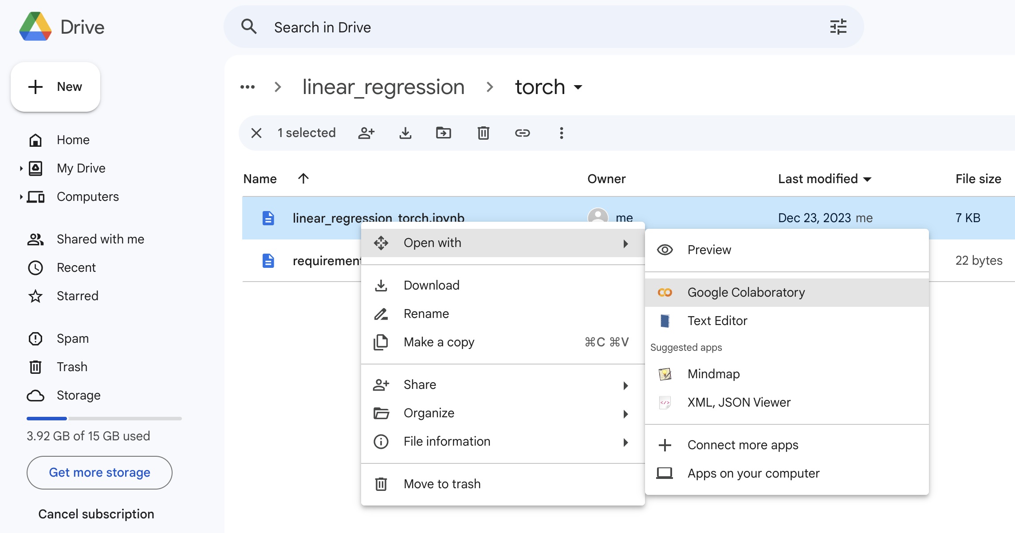Click the Get more storage button
Image resolution: width=1015 pixels, height=533 pixels.
pyautogui.click(x=99, y=473)
